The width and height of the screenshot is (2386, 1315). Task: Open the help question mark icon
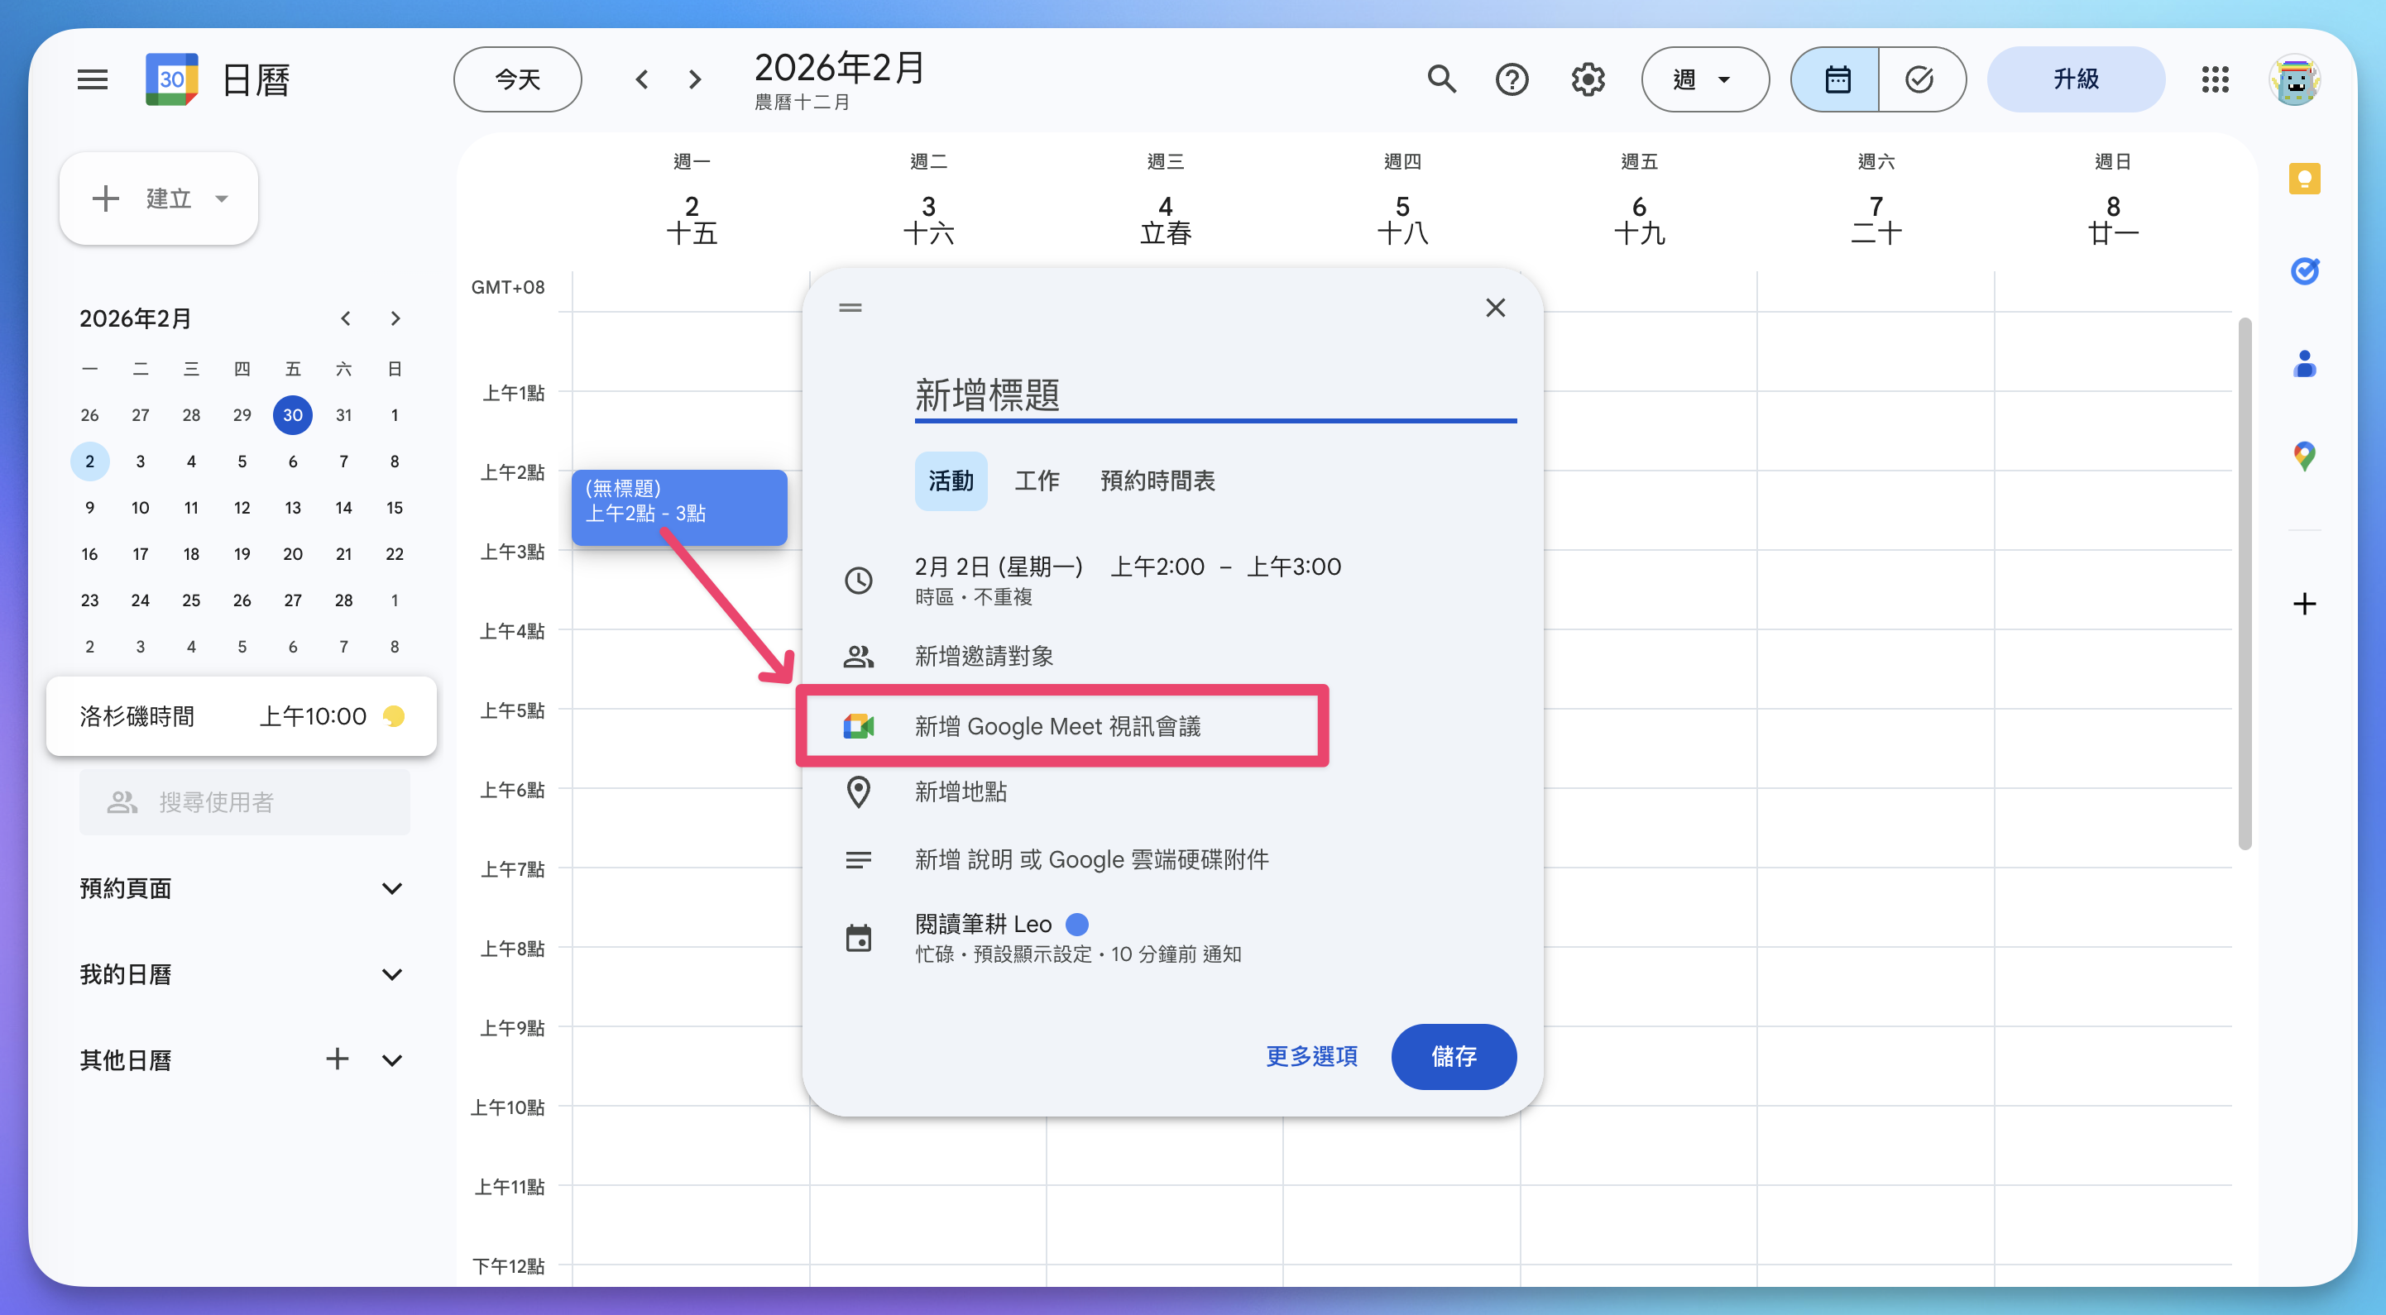(1512, 79)
